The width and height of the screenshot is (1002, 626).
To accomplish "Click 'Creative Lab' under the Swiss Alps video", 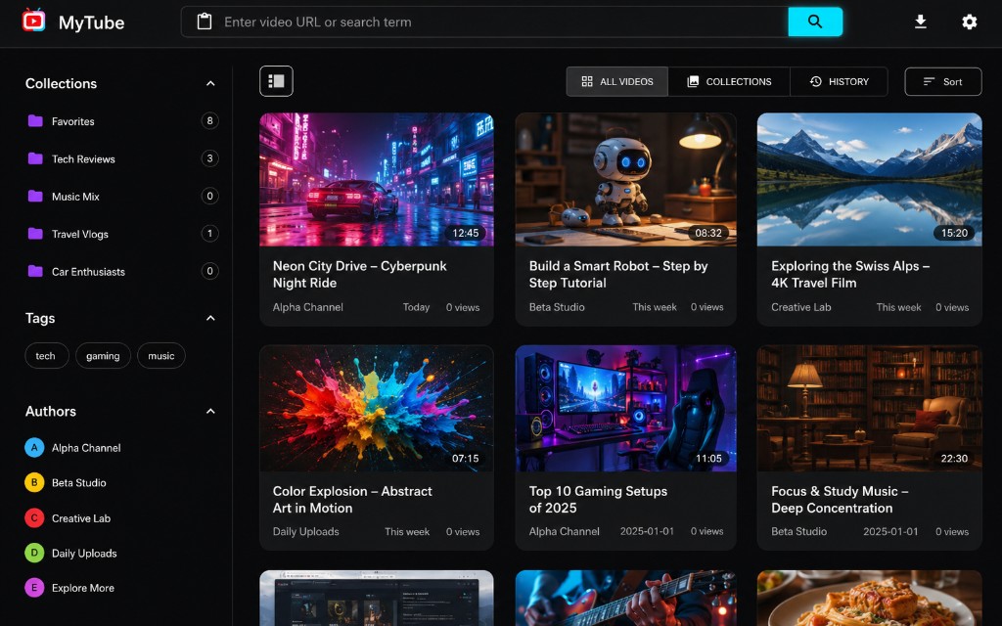I will [x=801, y=307].
